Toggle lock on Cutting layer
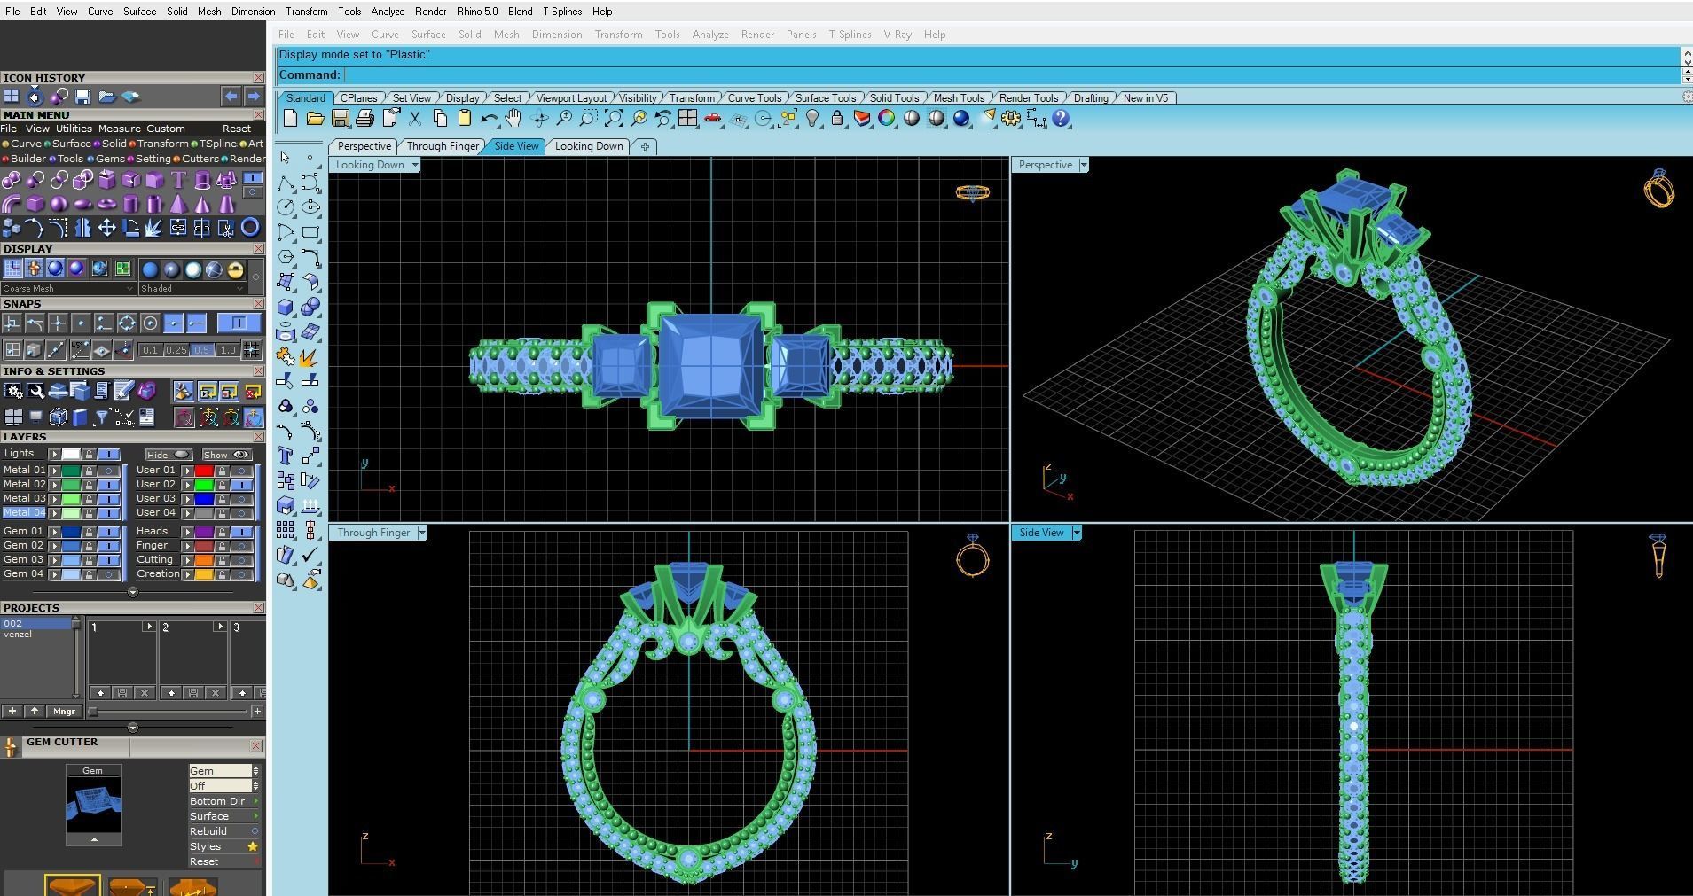The height and width of the screenshot is (896, 1693). click(x=222, y=560)
